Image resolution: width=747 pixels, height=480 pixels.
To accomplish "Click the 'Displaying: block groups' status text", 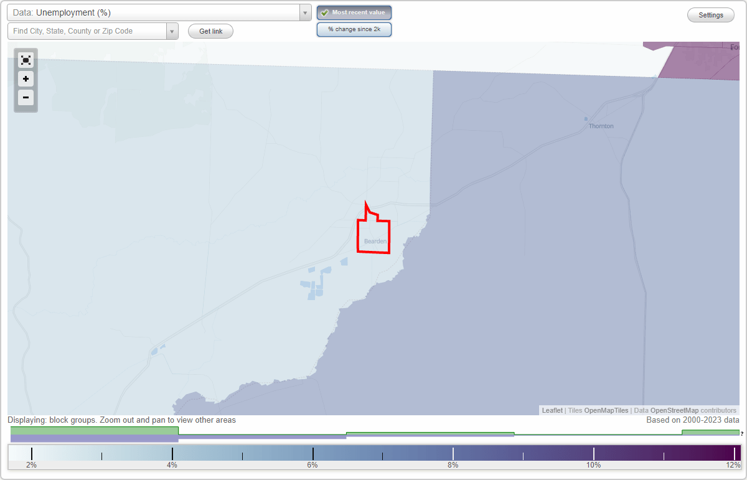I will pos(122,420).
